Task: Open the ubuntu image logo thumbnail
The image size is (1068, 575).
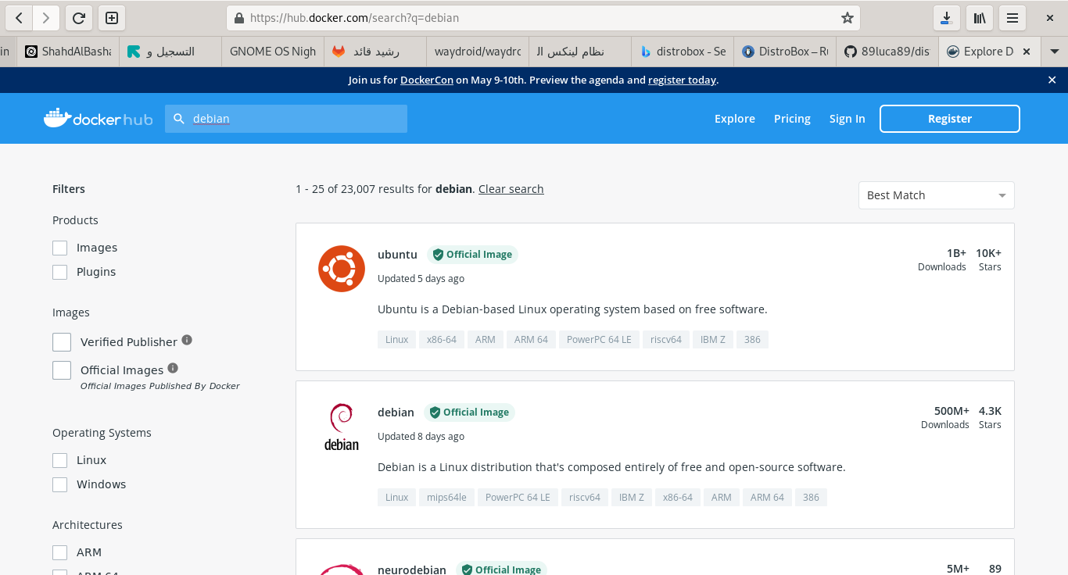Action: [342, 268]
